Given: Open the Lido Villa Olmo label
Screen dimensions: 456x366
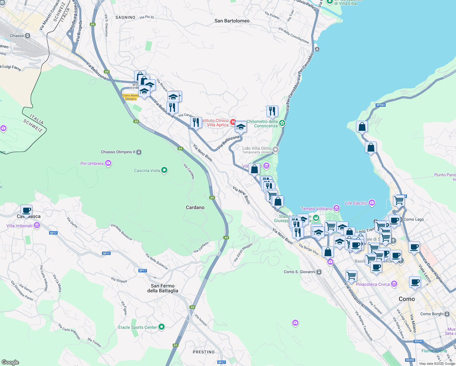Looking at the screenshot, I should pos(256,149).
